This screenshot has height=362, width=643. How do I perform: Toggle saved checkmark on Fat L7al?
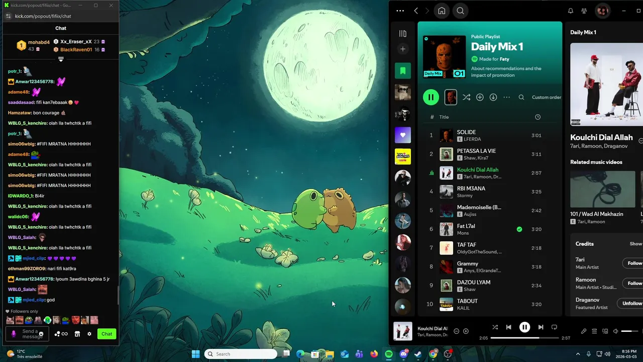[x=519, y=229]
